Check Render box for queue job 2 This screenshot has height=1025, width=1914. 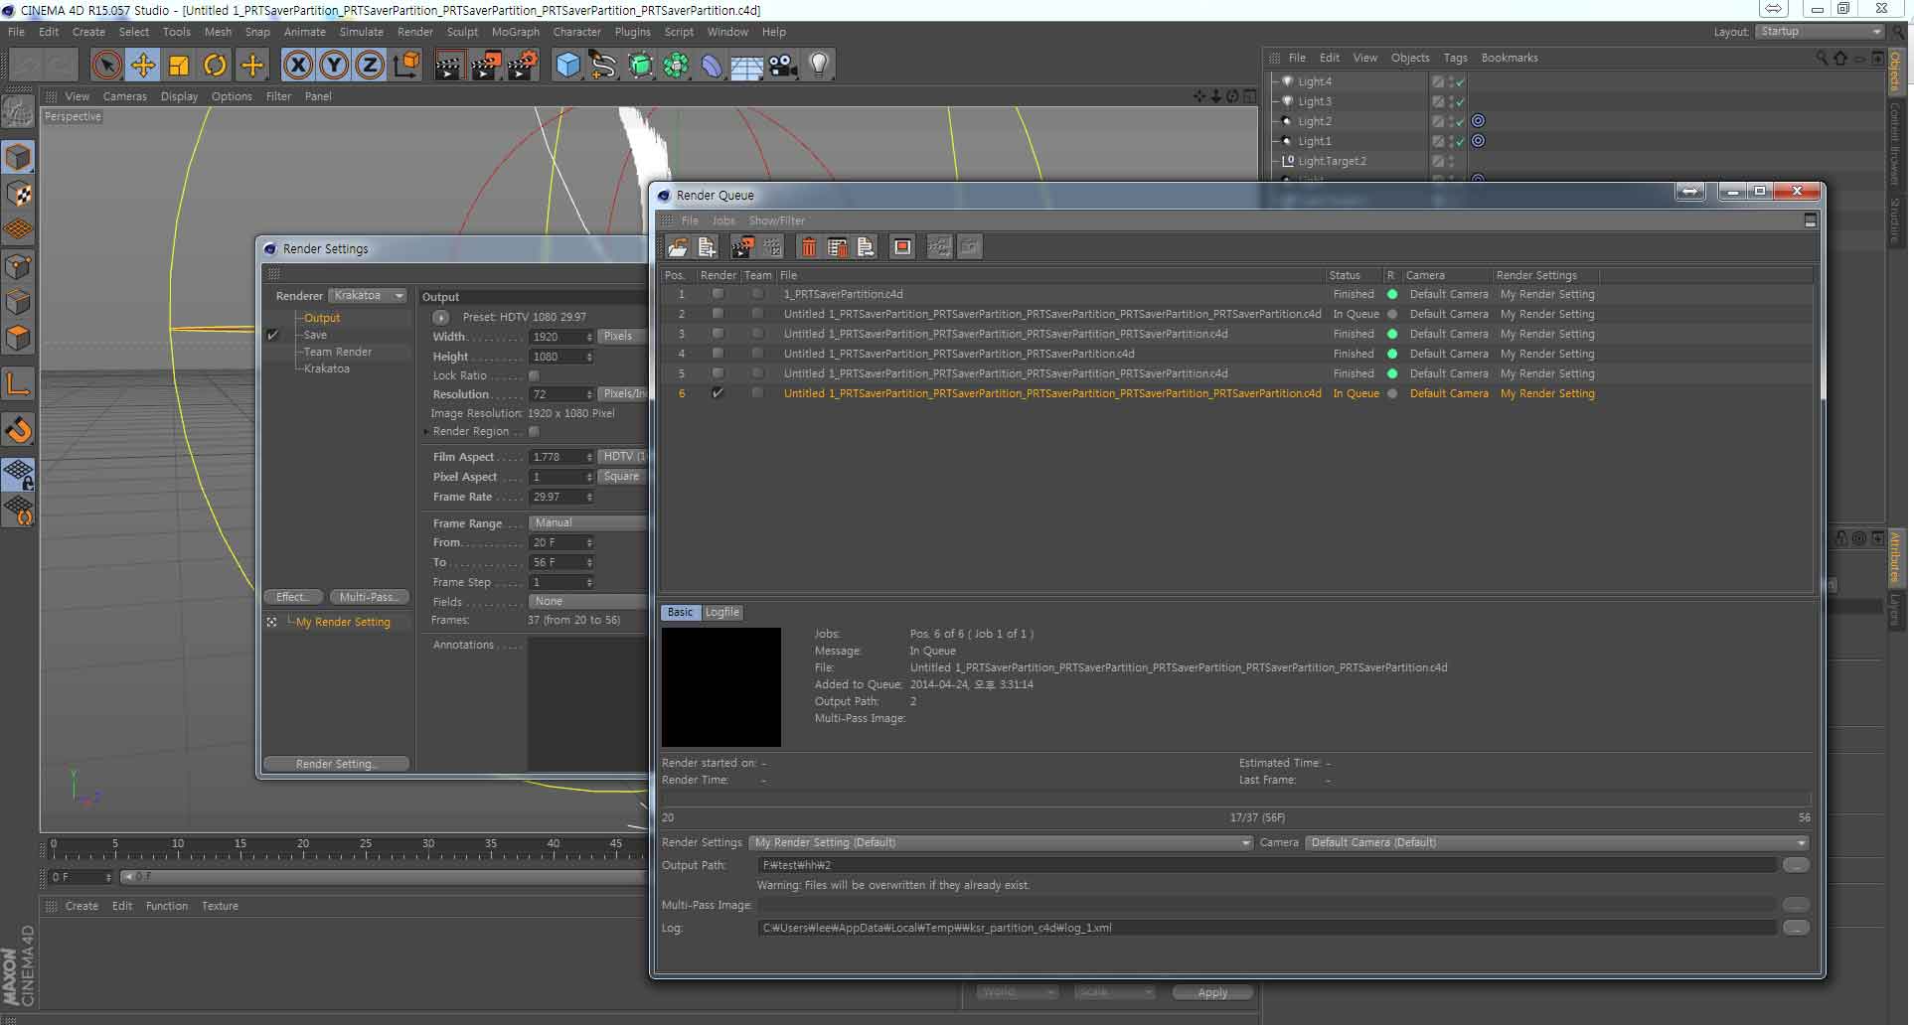tap(718, 314)
